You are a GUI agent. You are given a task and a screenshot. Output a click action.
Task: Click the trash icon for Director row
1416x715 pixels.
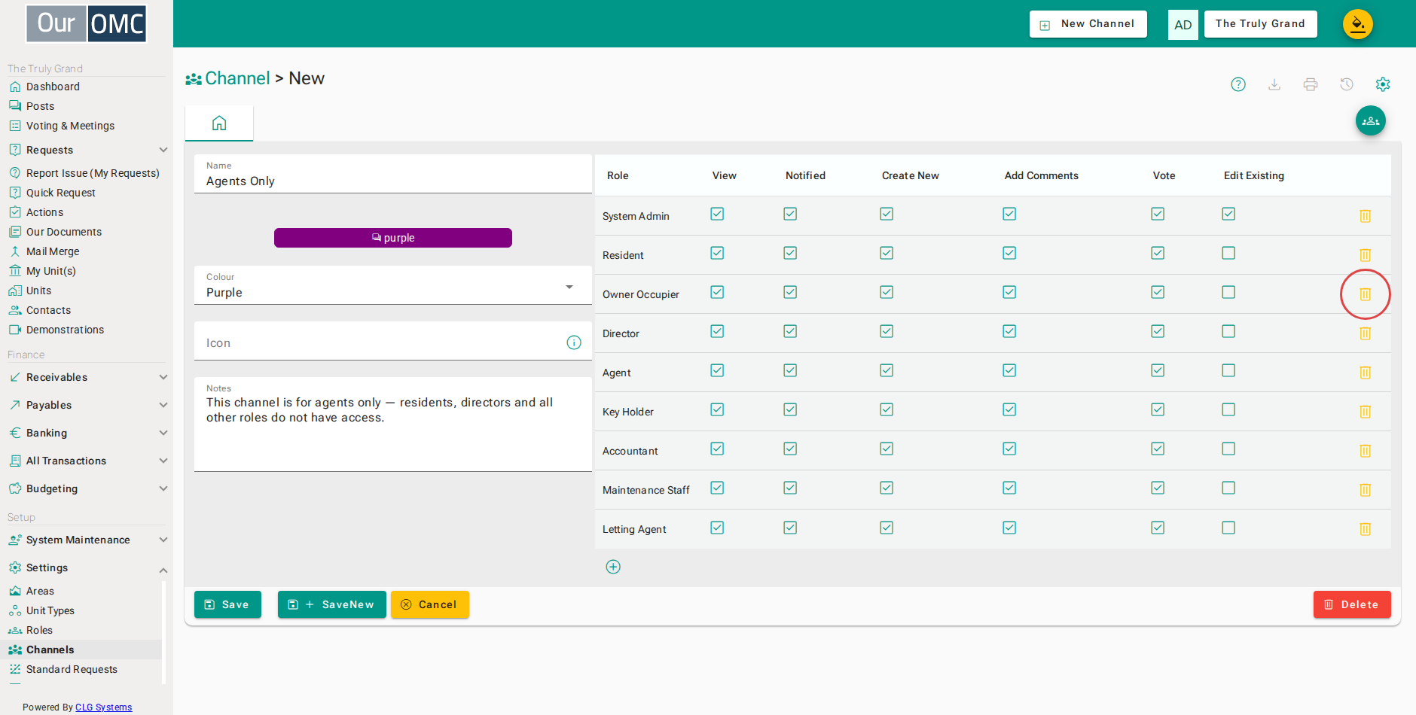[x=1365, y=333]
